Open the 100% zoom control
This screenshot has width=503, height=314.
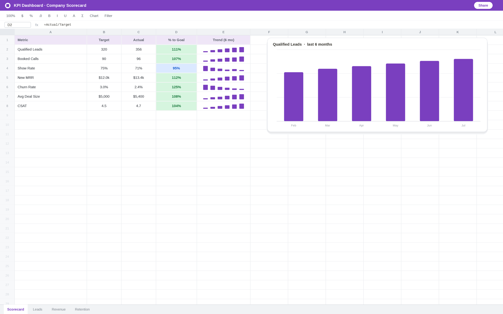point(11,16)
